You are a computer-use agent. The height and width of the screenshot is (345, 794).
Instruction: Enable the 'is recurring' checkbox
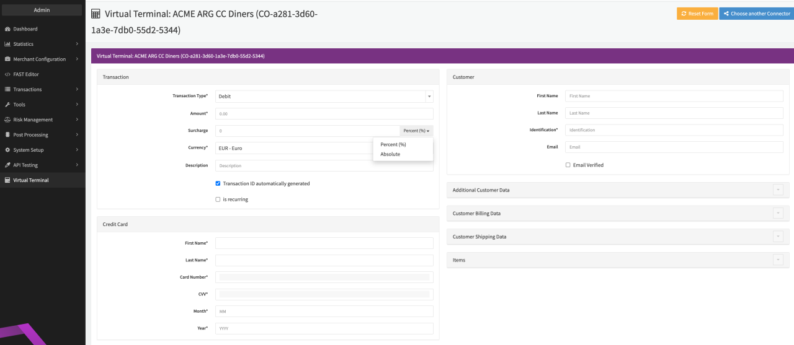point(218,199)
